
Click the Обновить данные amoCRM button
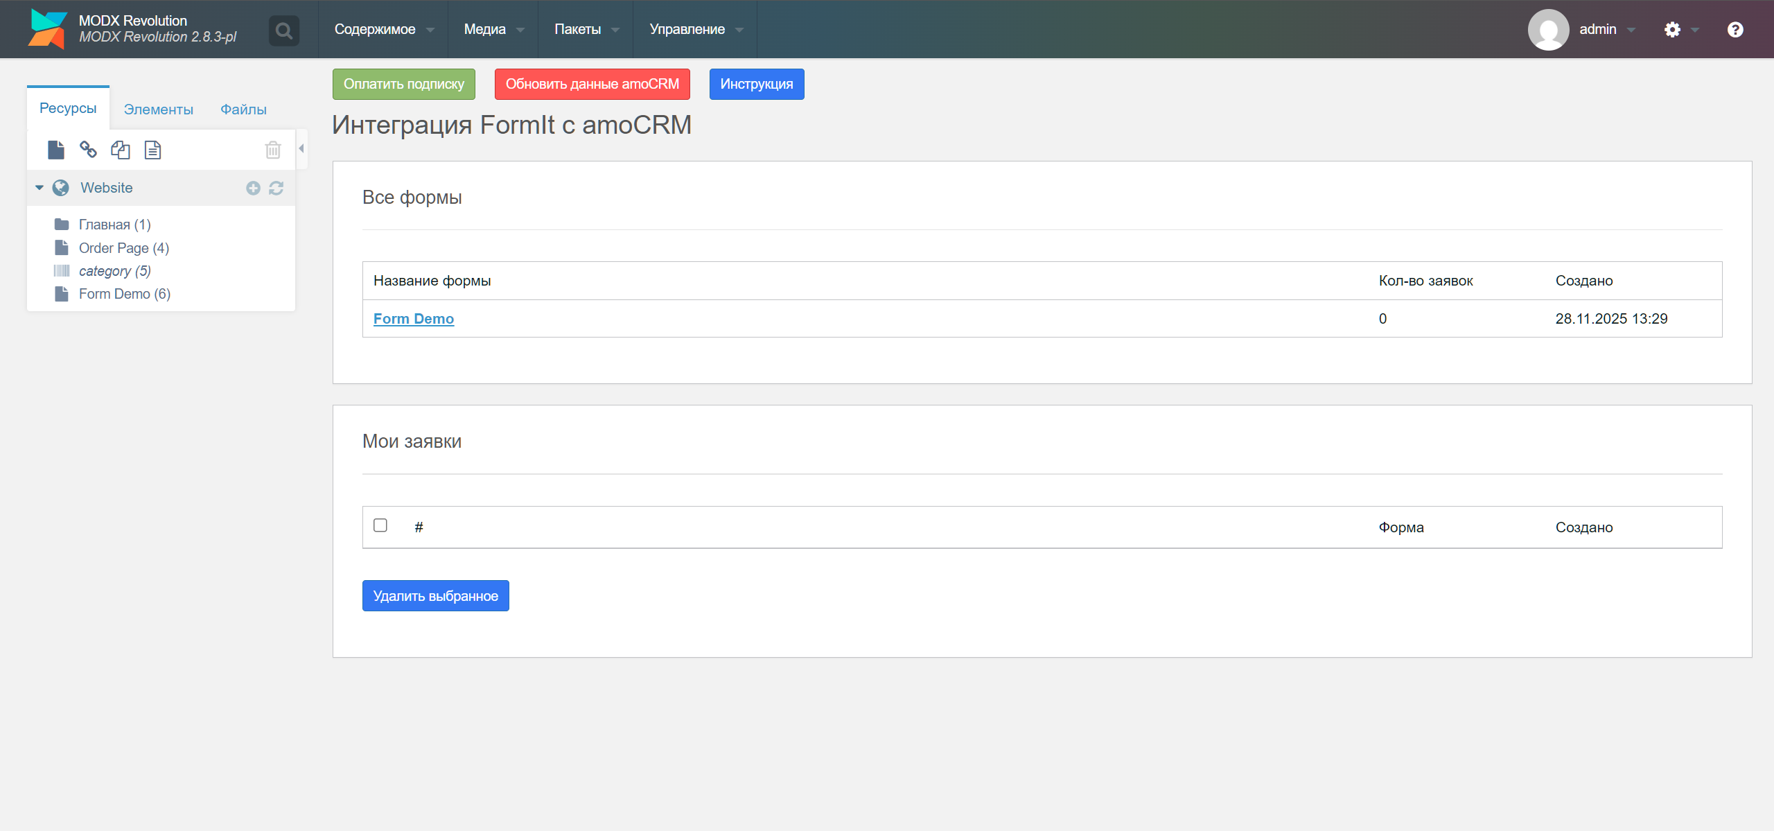[592, 84]
